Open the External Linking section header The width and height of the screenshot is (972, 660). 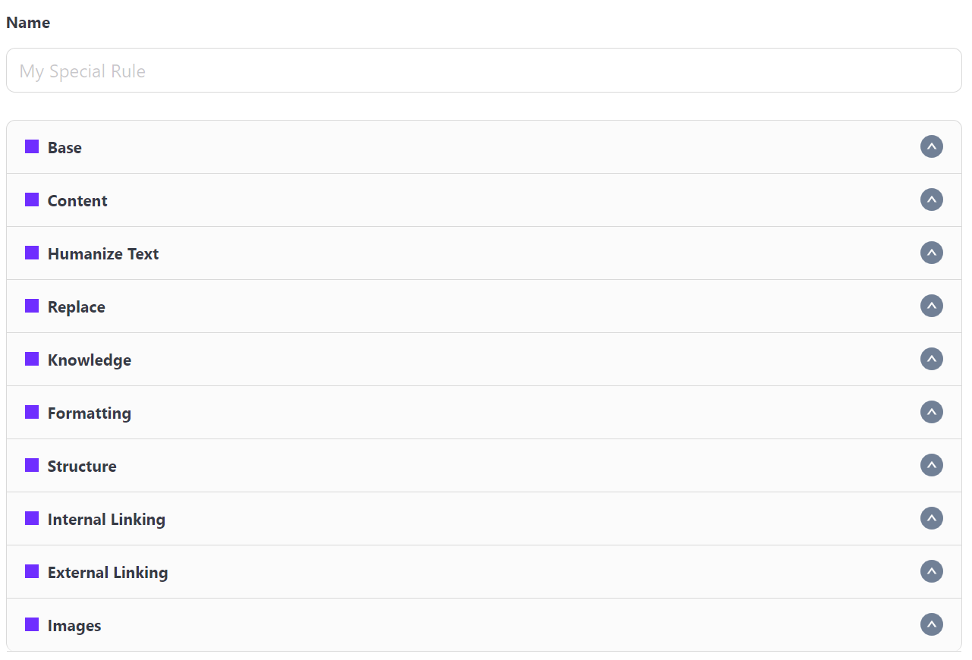pos(484,572)
